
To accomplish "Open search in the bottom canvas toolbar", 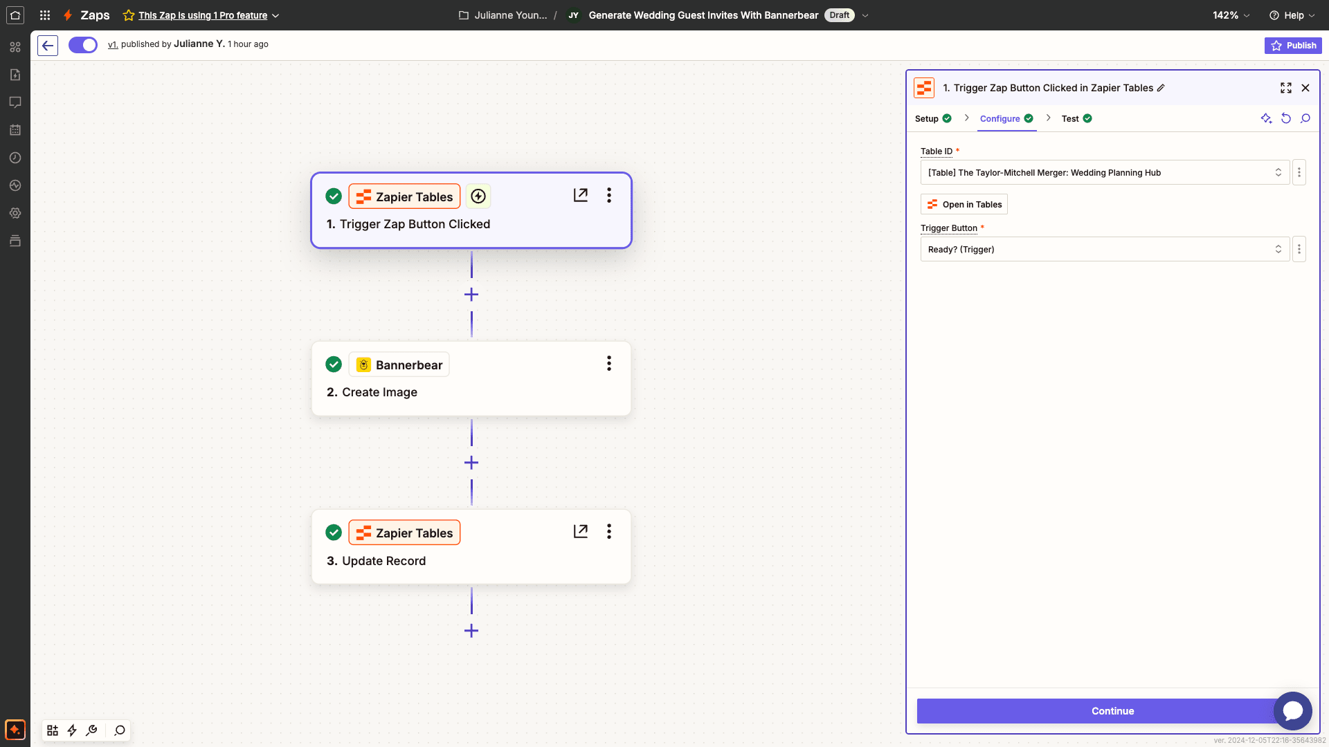I will (x=119, y=730).
